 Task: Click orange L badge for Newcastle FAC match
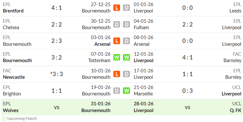coord(117,74)
